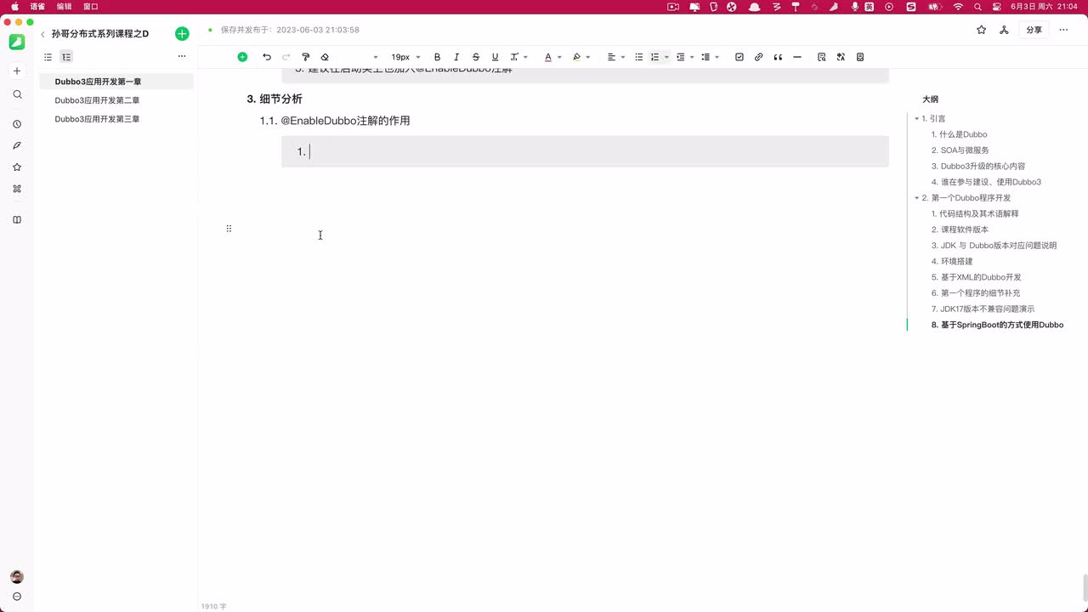The width and height of the screenshot is (1088, 612).
Task: Jump to outline item SOA与微服务
Action: 965,150
